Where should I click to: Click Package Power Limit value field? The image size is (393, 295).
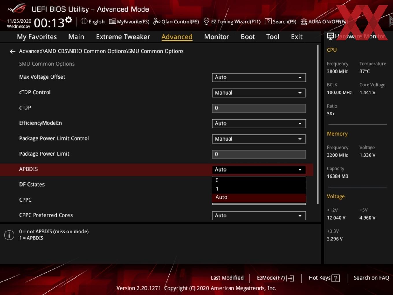coord(259,154)
